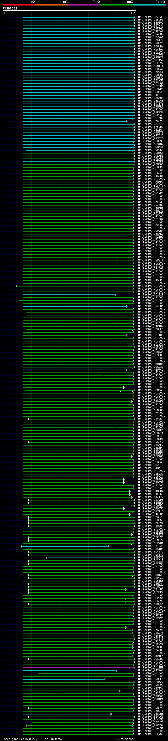Screen dimensions: 168x741
Task: Click the purple alignment bar for Q012N9
Action: point(79,668)
